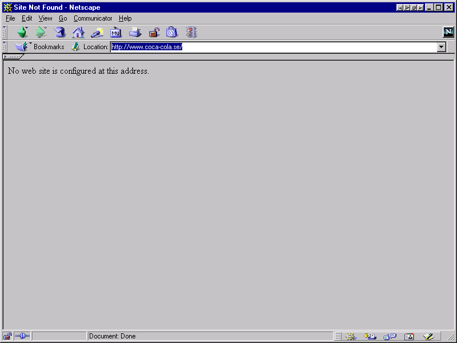
Task: Open the Communicator menu
Action: click(x=93, y=18)
